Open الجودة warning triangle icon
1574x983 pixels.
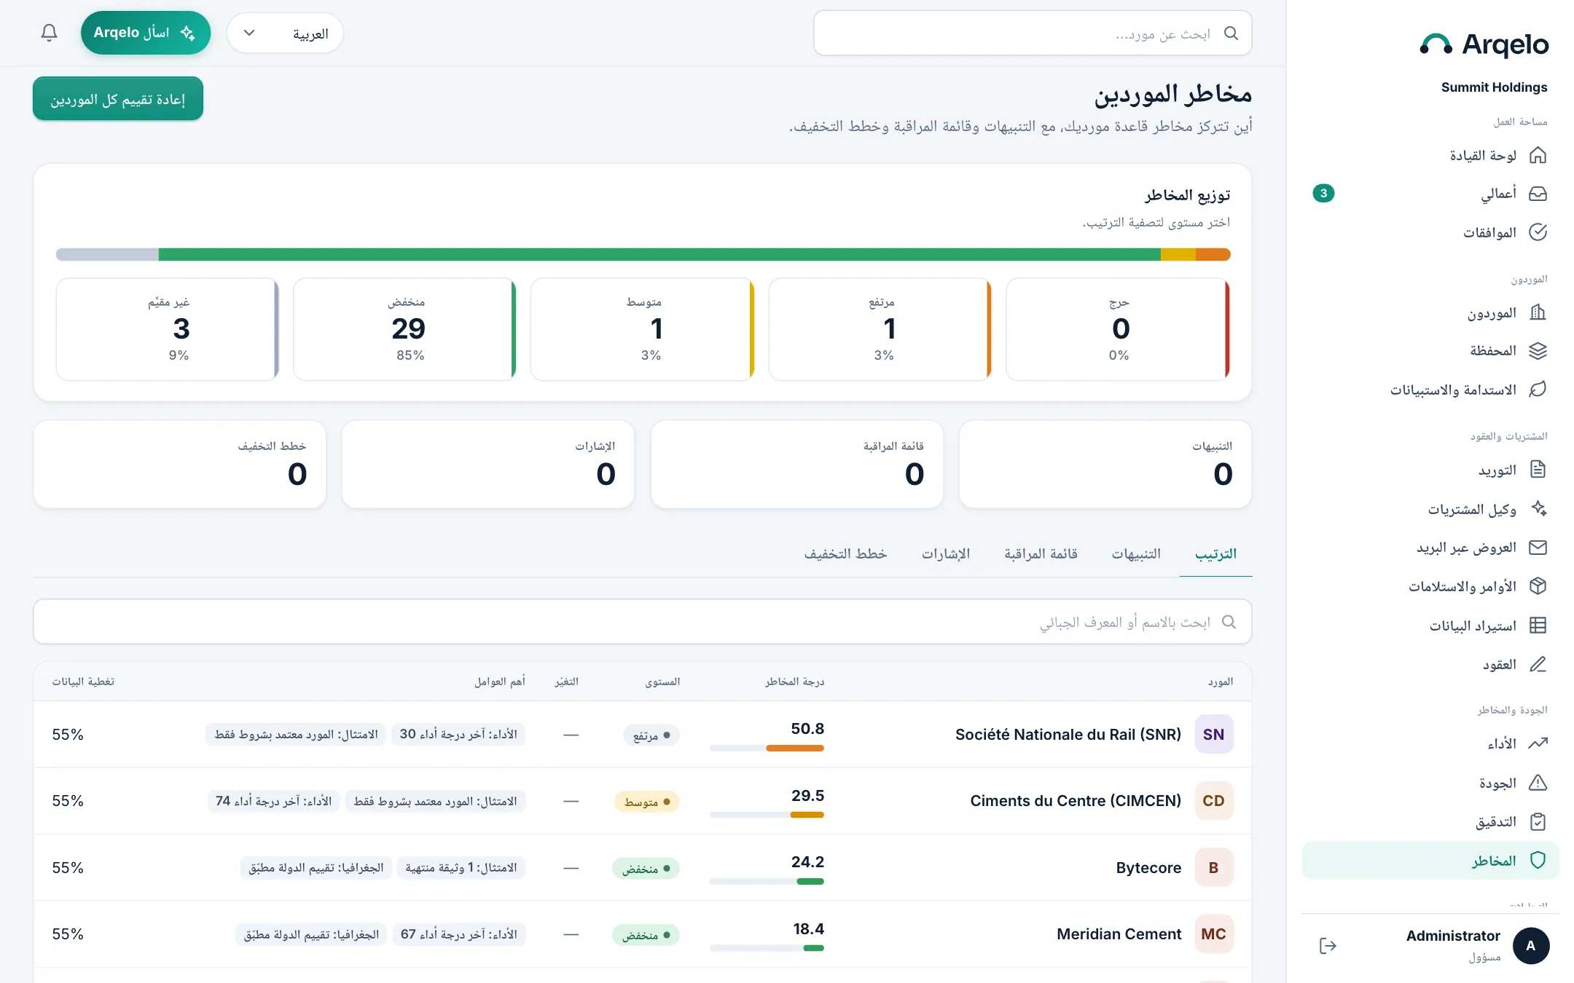tap(1538, 783)
